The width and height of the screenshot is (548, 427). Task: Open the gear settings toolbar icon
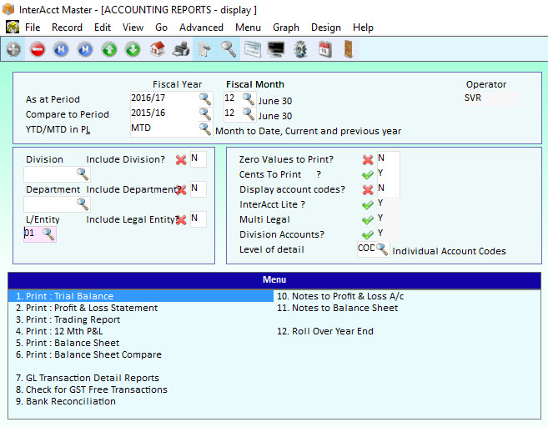point(300,49)
